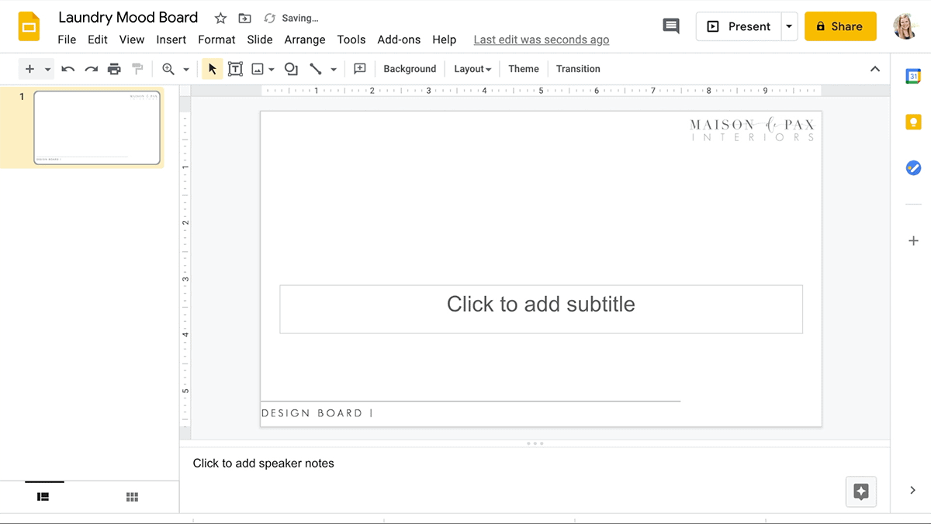
Task: Expand the Zoom level dropdown arrow
Action: click(186, 69)
